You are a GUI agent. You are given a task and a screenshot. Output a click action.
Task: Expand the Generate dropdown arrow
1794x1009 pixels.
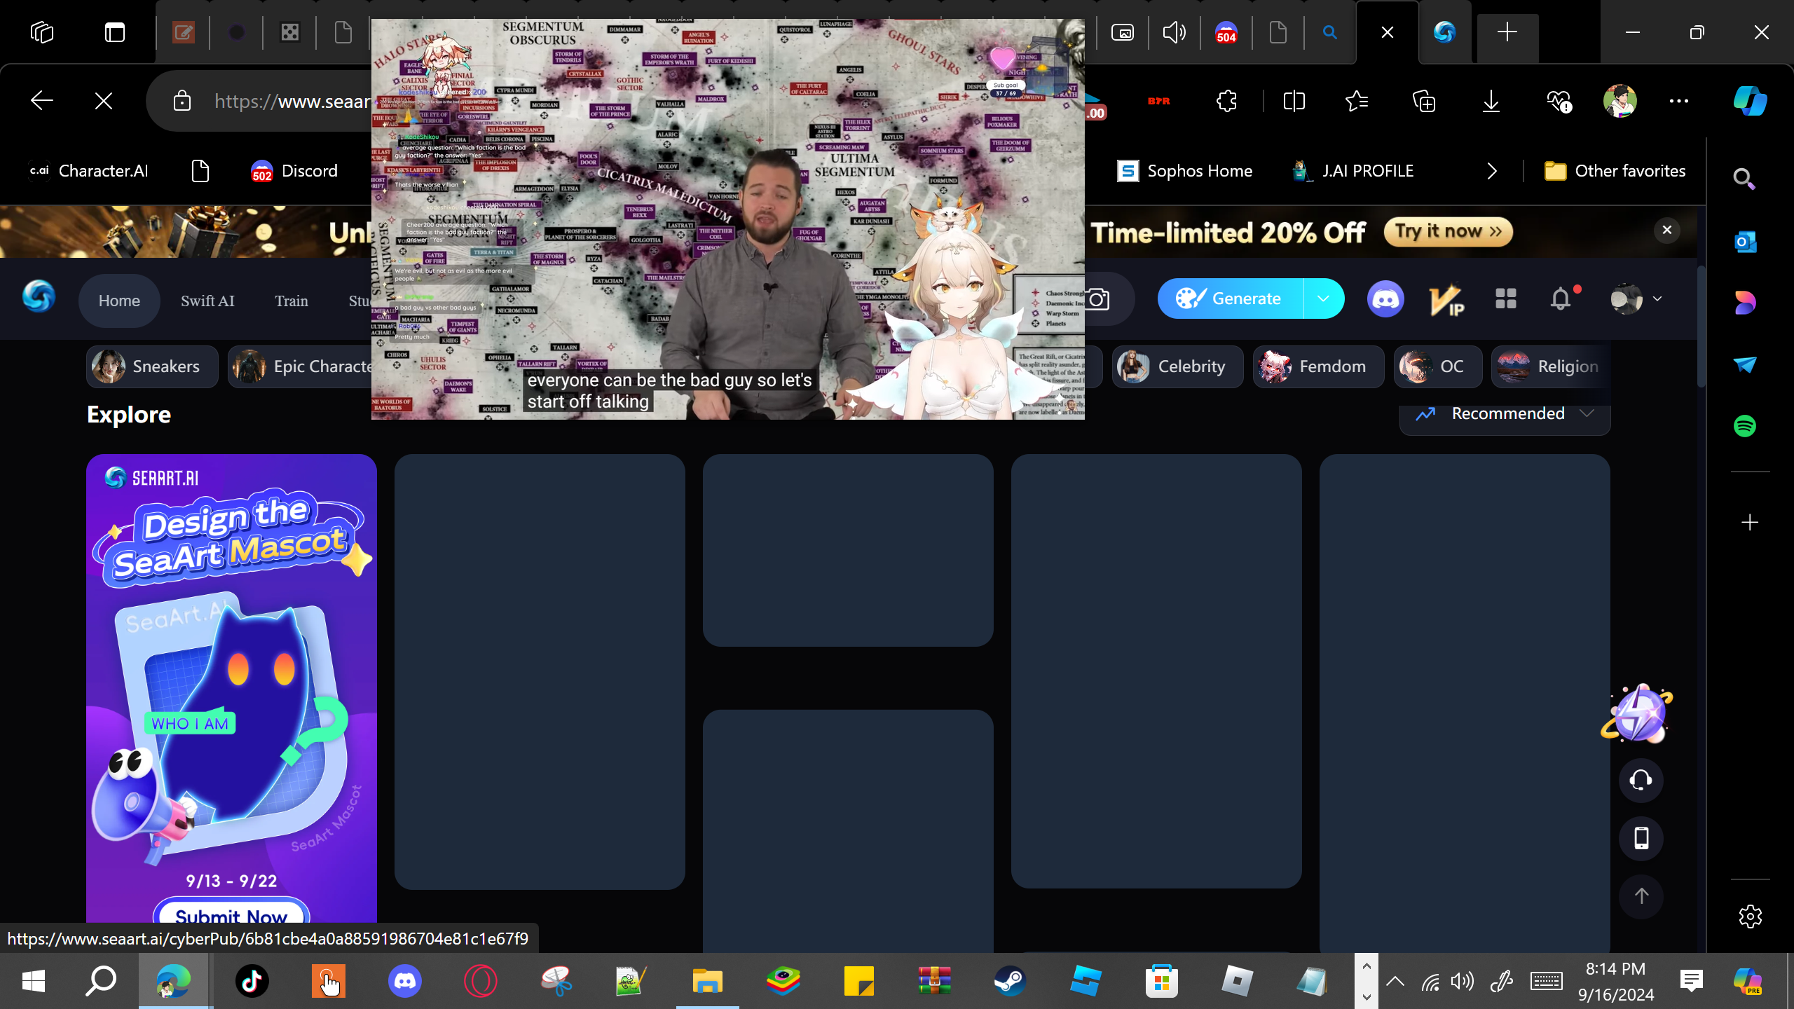pos(1323,298)
